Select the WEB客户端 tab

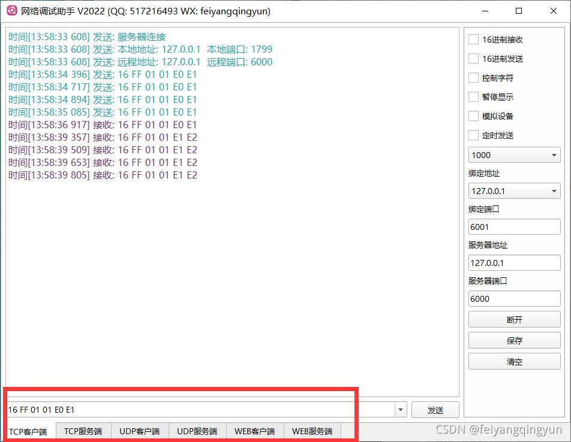(x=254, y=431)
